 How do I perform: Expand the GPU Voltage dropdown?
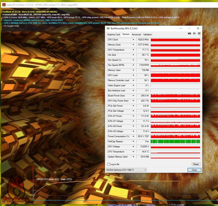pyautogui.click(x=133, y=147)
